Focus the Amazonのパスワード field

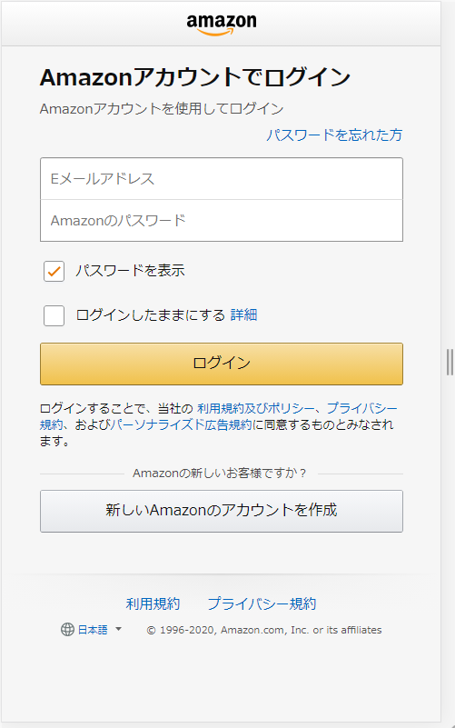222,221
